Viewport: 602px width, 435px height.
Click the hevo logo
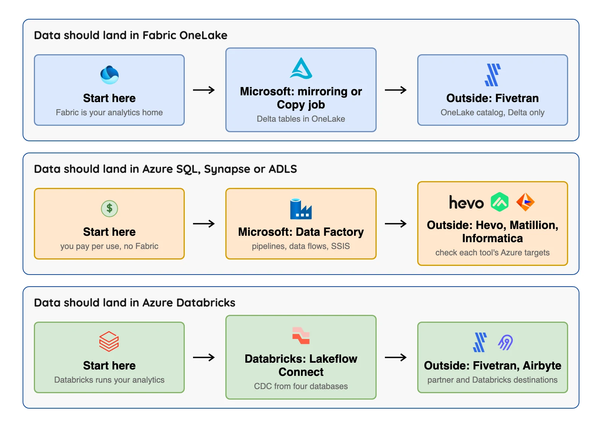(467, 203)
